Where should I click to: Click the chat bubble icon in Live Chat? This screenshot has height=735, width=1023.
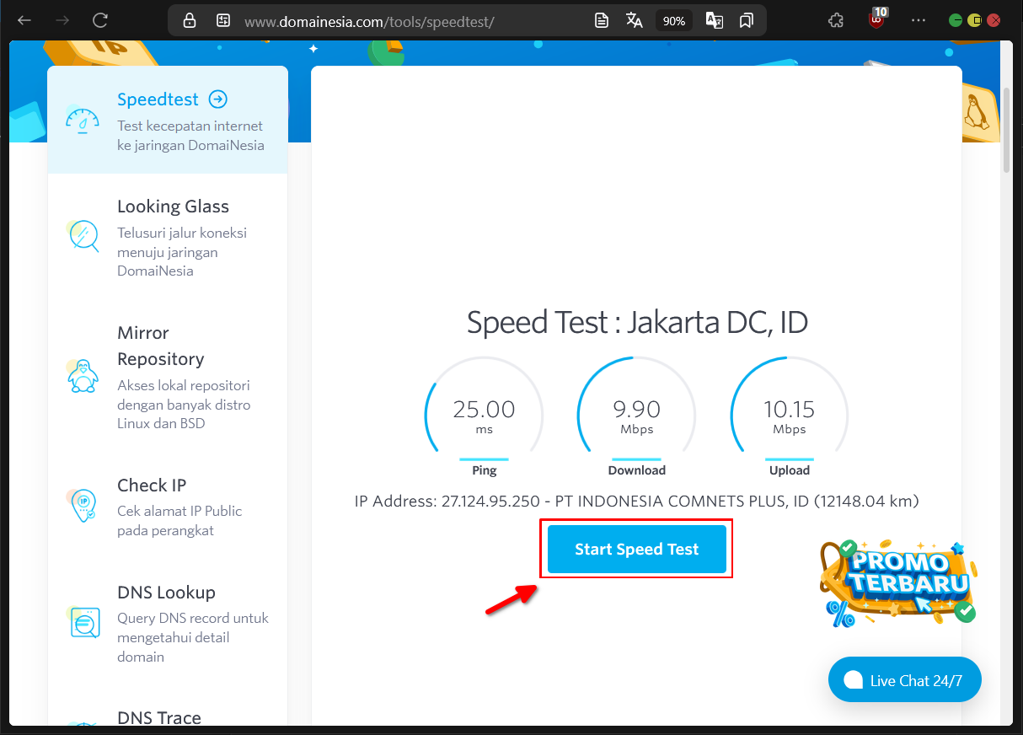[853, 680]
